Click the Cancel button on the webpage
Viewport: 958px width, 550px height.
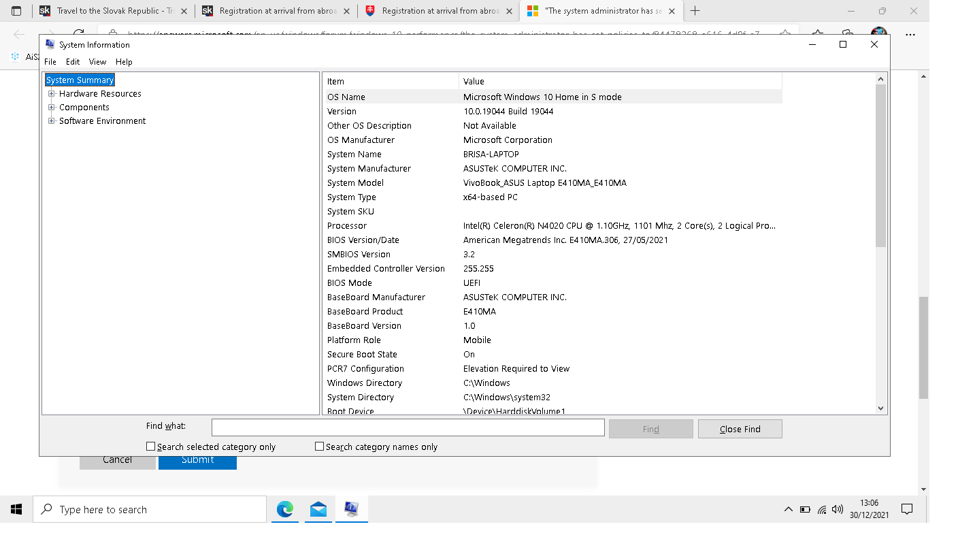click(x=117, y=460)
